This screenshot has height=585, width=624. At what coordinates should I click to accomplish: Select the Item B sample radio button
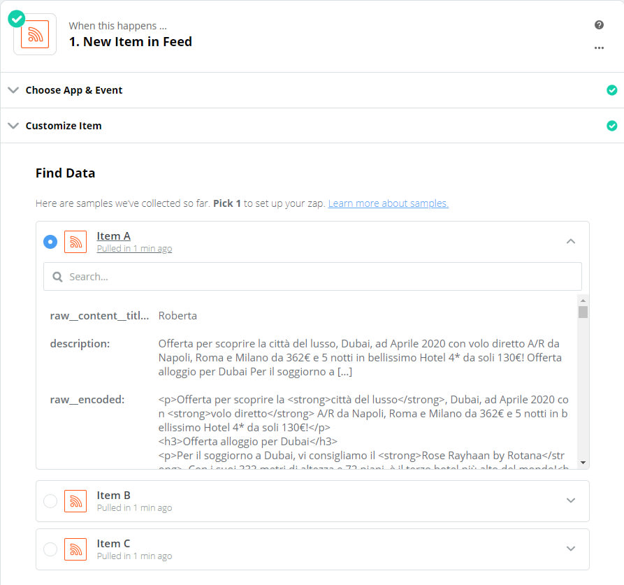[50, 501]
